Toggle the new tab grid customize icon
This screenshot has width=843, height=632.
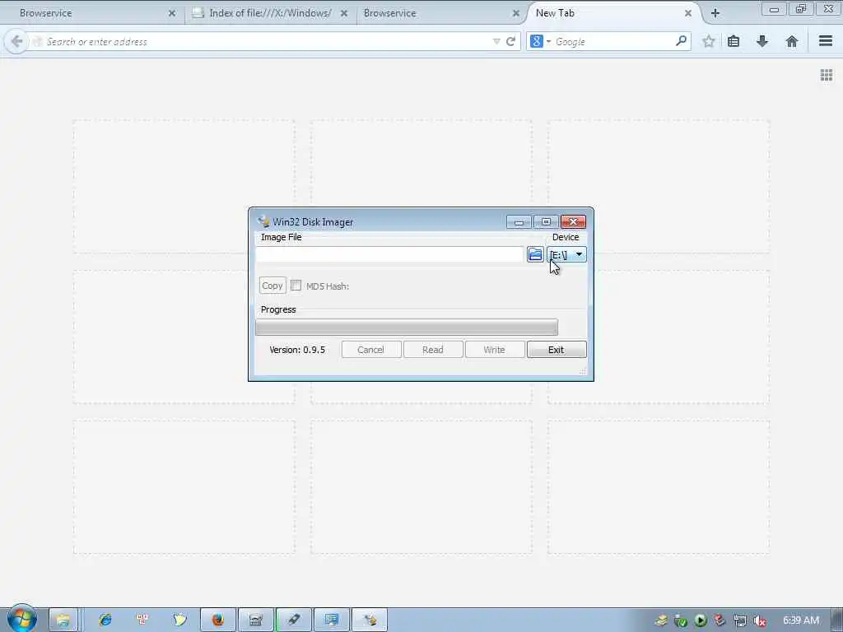827,75
